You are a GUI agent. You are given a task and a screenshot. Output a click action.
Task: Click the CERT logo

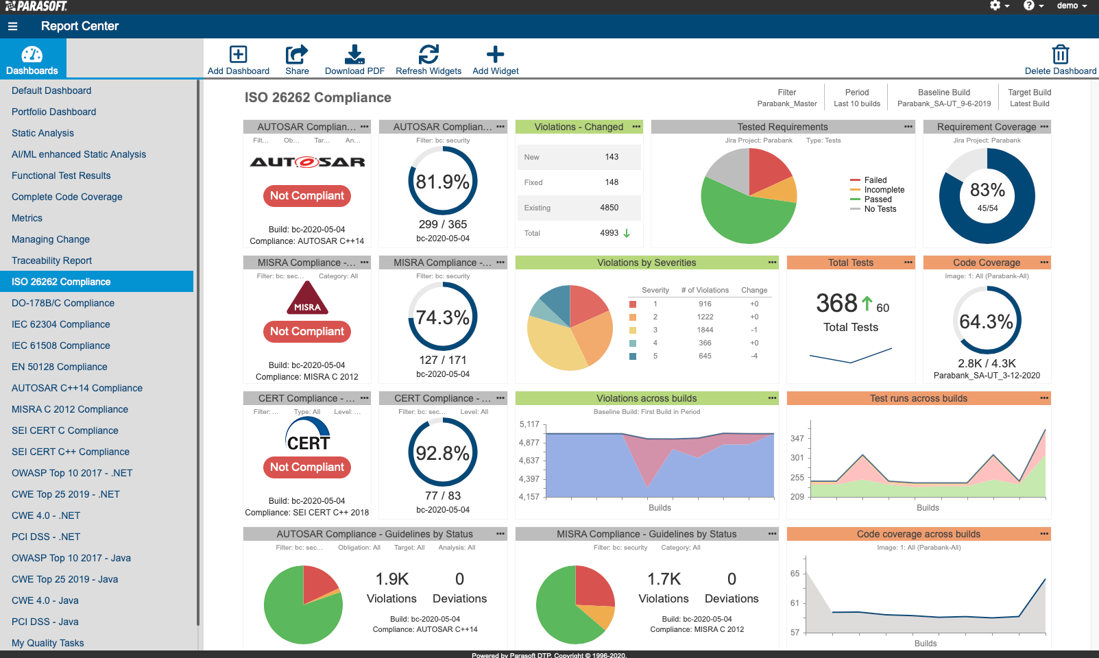(x=307, y=435)
